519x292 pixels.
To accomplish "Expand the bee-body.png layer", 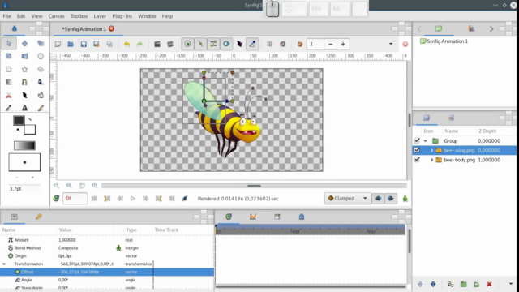I will 432,160.
